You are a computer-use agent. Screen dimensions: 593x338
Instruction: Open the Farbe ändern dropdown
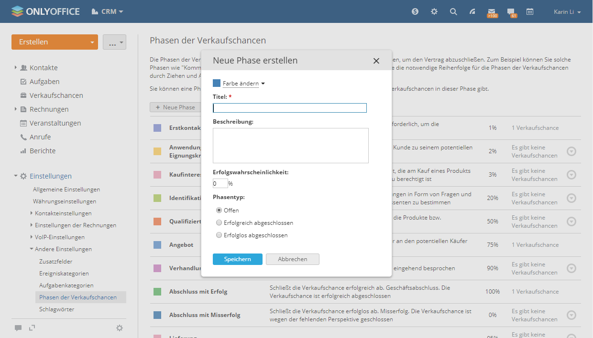pos(243,84)
